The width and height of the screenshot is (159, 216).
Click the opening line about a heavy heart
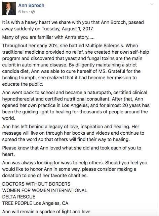point(73,26)
